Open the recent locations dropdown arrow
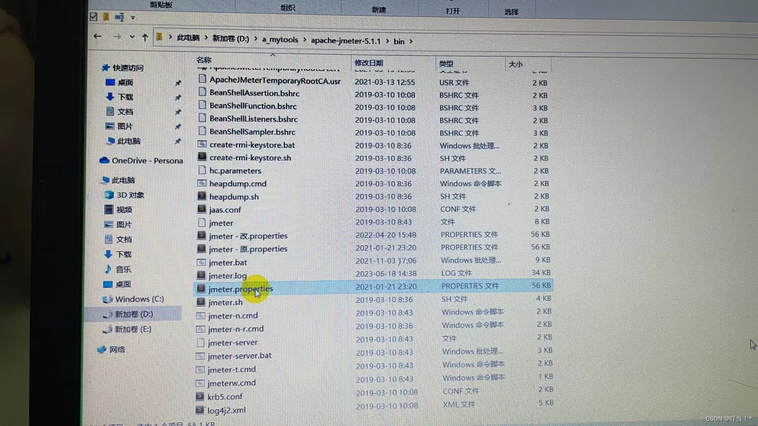 (x=132, y=37)
